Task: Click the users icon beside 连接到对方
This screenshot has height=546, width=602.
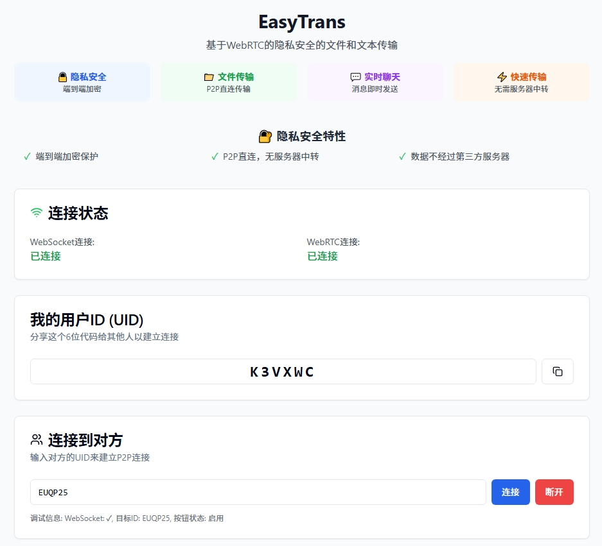Action: click(37, 439)
